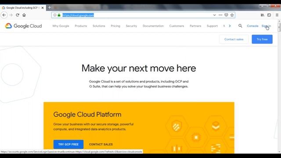The width and height of the screenshot is (281, 158).
Task: Open the Partners nav item
Action: pyautogui.click(x=195, y=26)
